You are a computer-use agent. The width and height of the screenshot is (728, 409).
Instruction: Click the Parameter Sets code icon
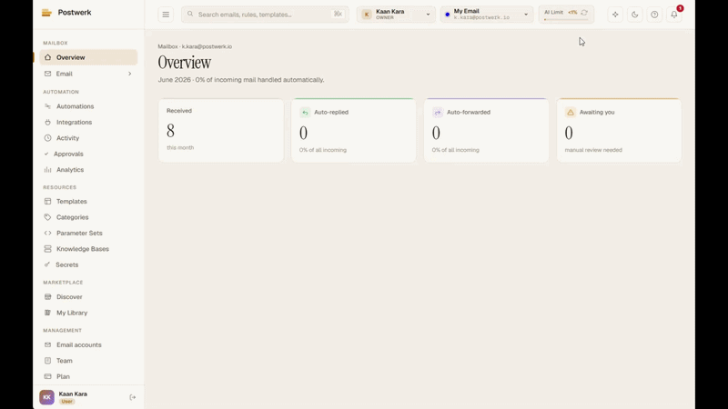tap(48, 234)
